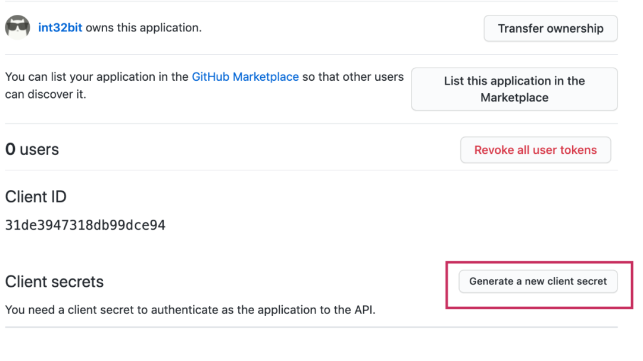This screenshot has height=361, width=643.
Task: Click the "can discover it." text
Action: click(x=45, y=94)
